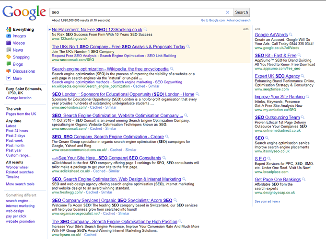326x239 pixels.
Task: Expand More search tools
Action: click(20, 184)
